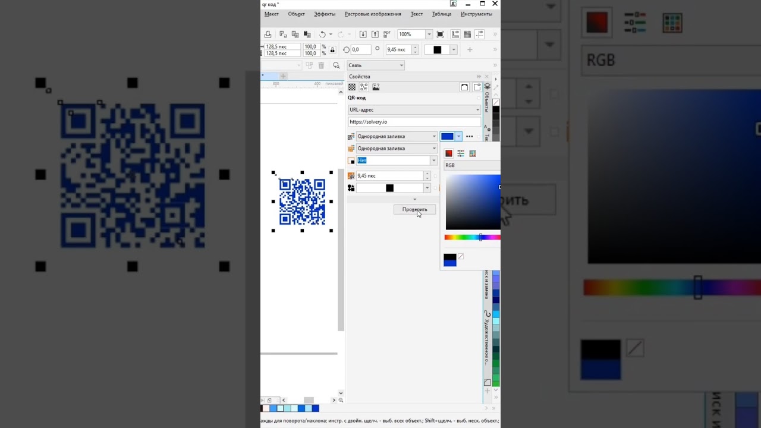Click the stepper on toolbar 9,45 пкс
761x428 pixels.
coord(415,50)
